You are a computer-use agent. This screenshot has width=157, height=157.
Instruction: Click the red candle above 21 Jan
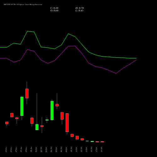pyautogui.click(x=7, y=123)
